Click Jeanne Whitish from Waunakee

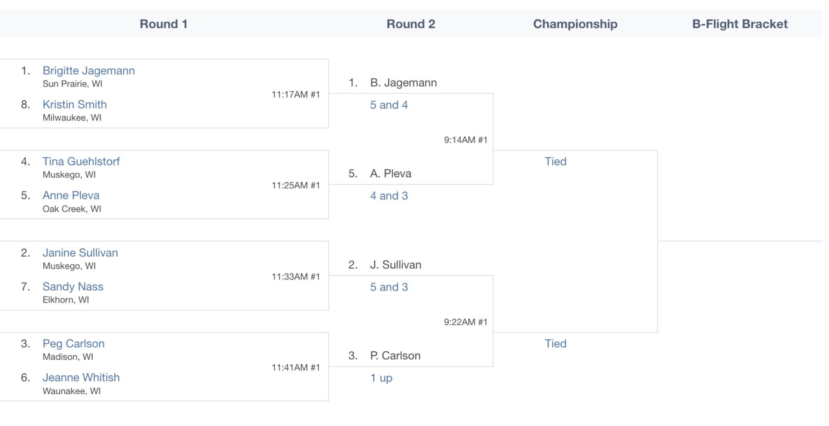tap(81, 377)
